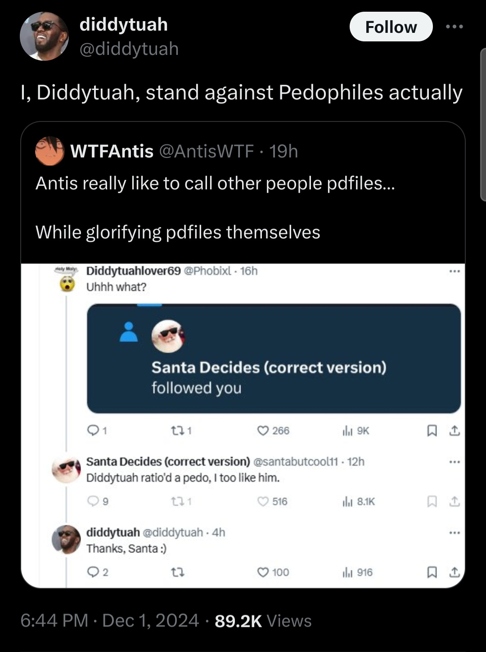Share Diddytuahlover69's tweet via share icon
Image resolution: width=486 pixels, height=652 pixels.
pyautogui.click(x=454, y=431)
